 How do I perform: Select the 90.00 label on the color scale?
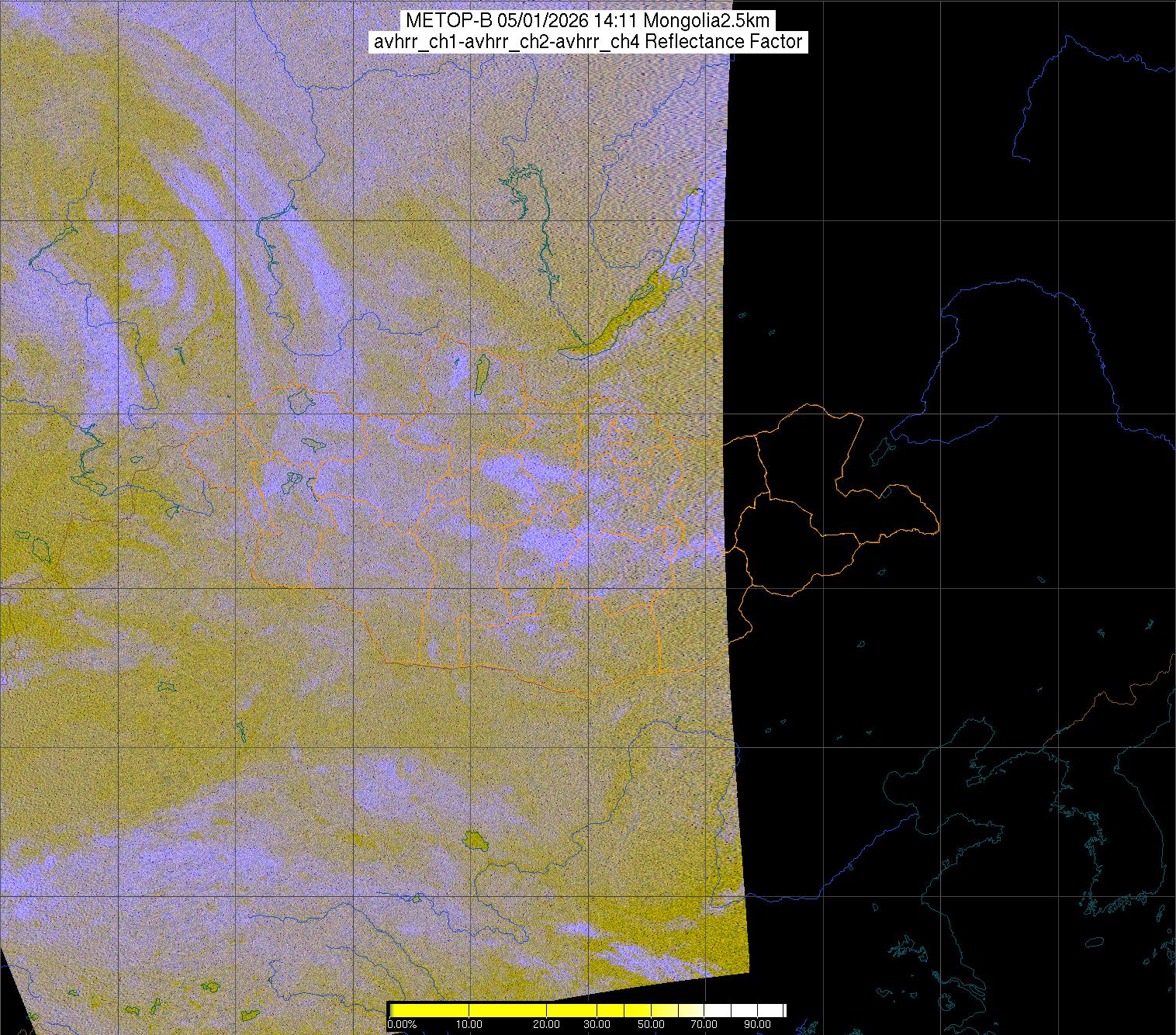[756, 1025]
